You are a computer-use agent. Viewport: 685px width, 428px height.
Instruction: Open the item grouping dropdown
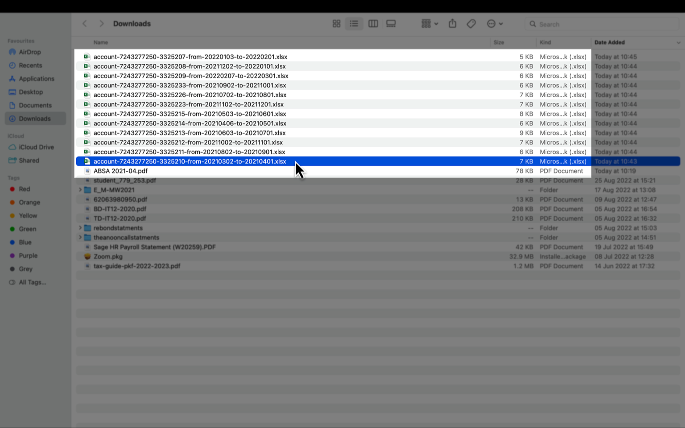[428, 23]
